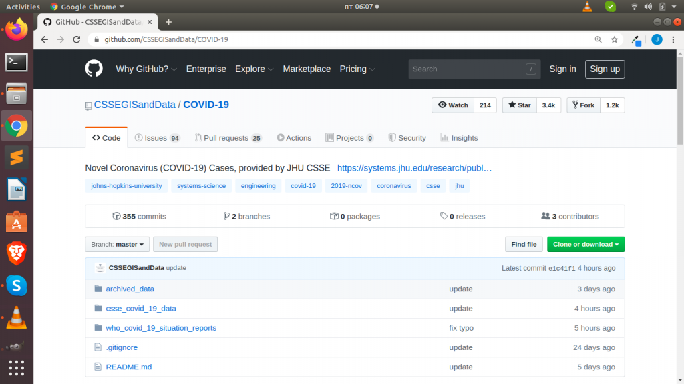
Task: Open contributors using the people icon
Action: 546,216
